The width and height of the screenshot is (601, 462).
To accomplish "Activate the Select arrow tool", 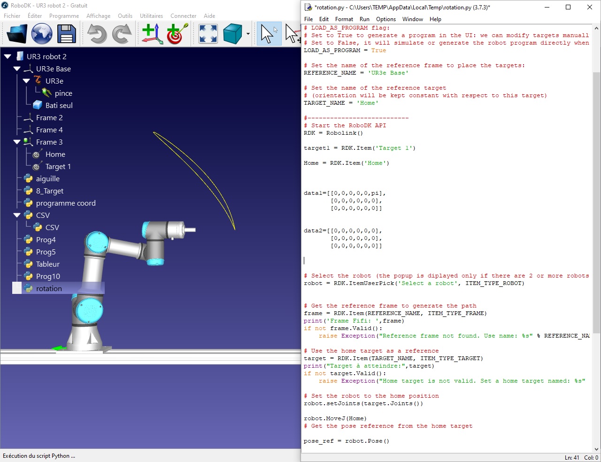I will click(268, 34).
